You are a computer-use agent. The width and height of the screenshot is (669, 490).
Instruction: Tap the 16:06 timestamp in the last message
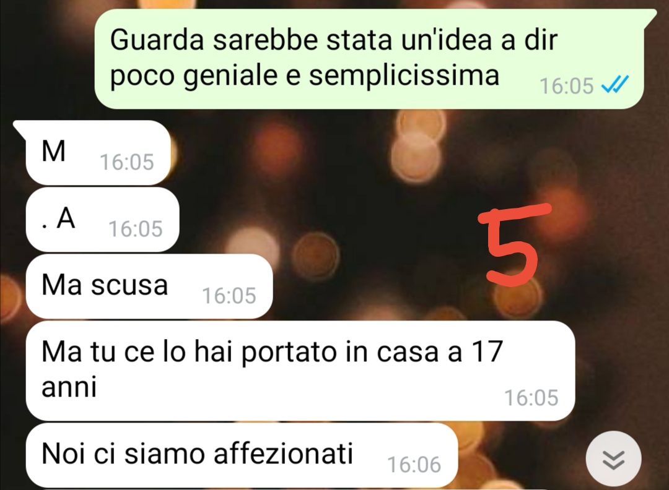[x=414, y=465]
